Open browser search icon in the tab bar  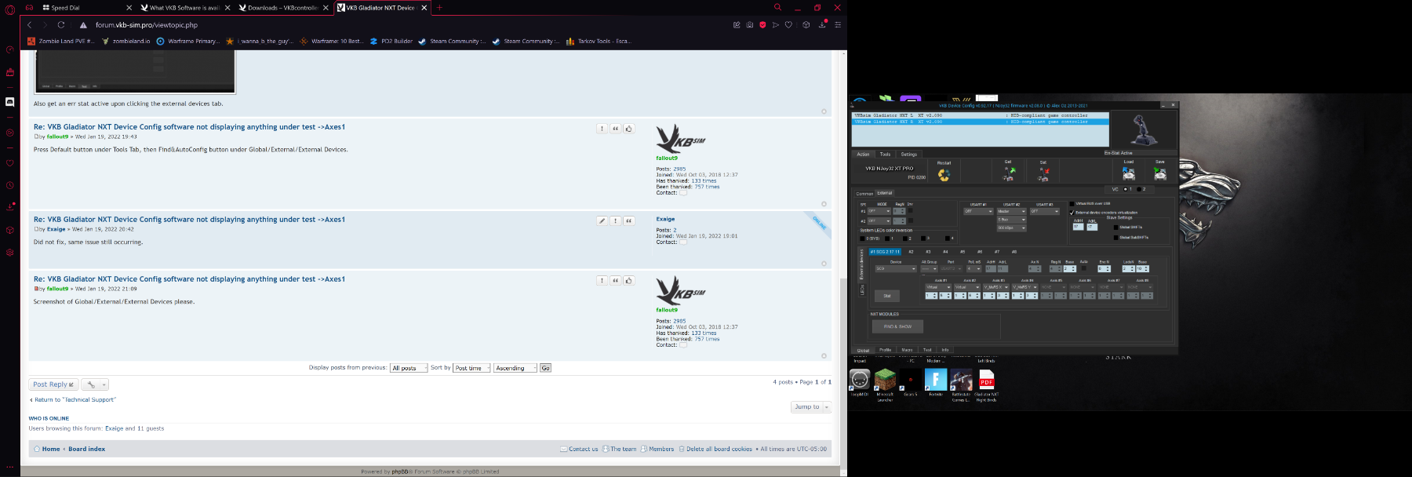[x=777, y=7]
